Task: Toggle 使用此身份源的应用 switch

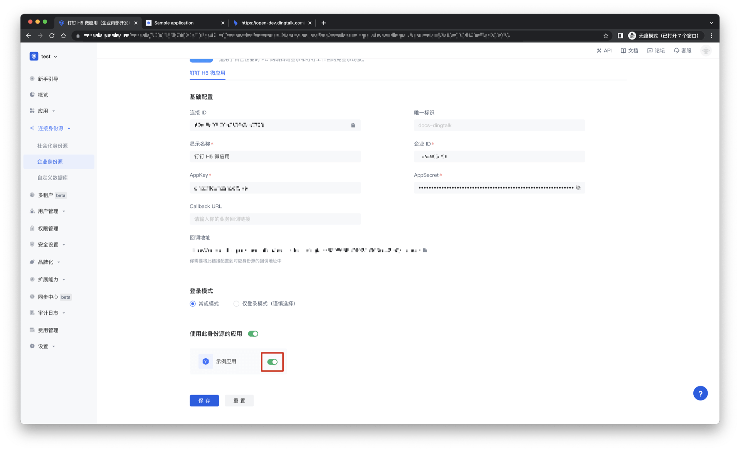Action: tap(253, 334)
